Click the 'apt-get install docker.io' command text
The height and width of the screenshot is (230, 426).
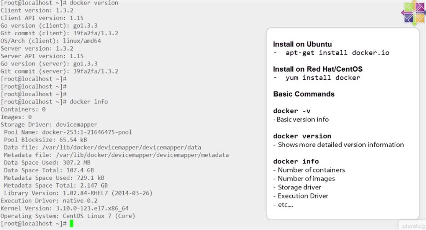tap(337, 53)
